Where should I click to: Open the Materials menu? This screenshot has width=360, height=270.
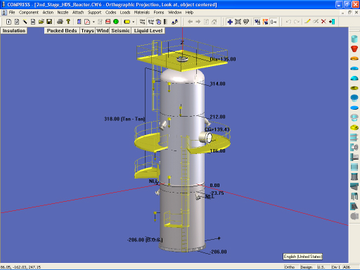click(142, 13)
